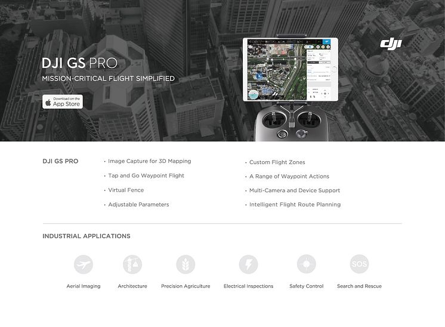Click the Electrical Inspections label
The height and width of the screenshot is (327, 445).
(248, 286)
